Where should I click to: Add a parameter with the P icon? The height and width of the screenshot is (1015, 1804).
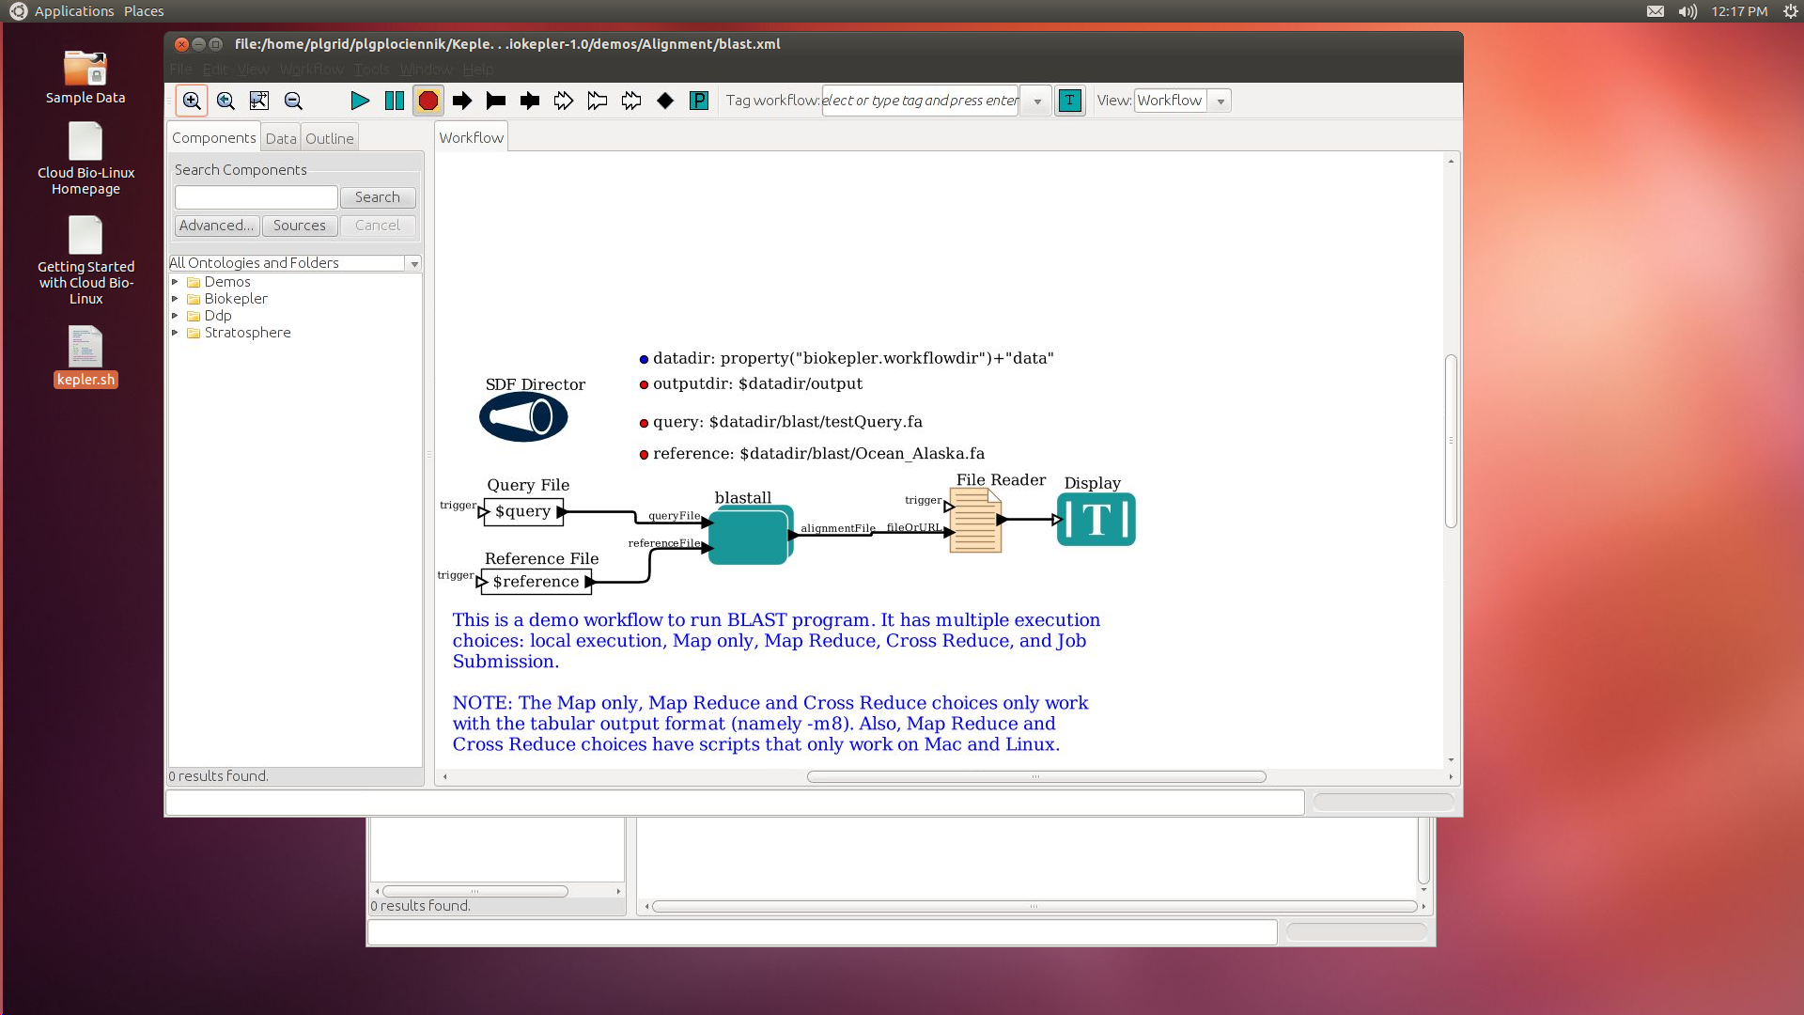coord(699,101)
